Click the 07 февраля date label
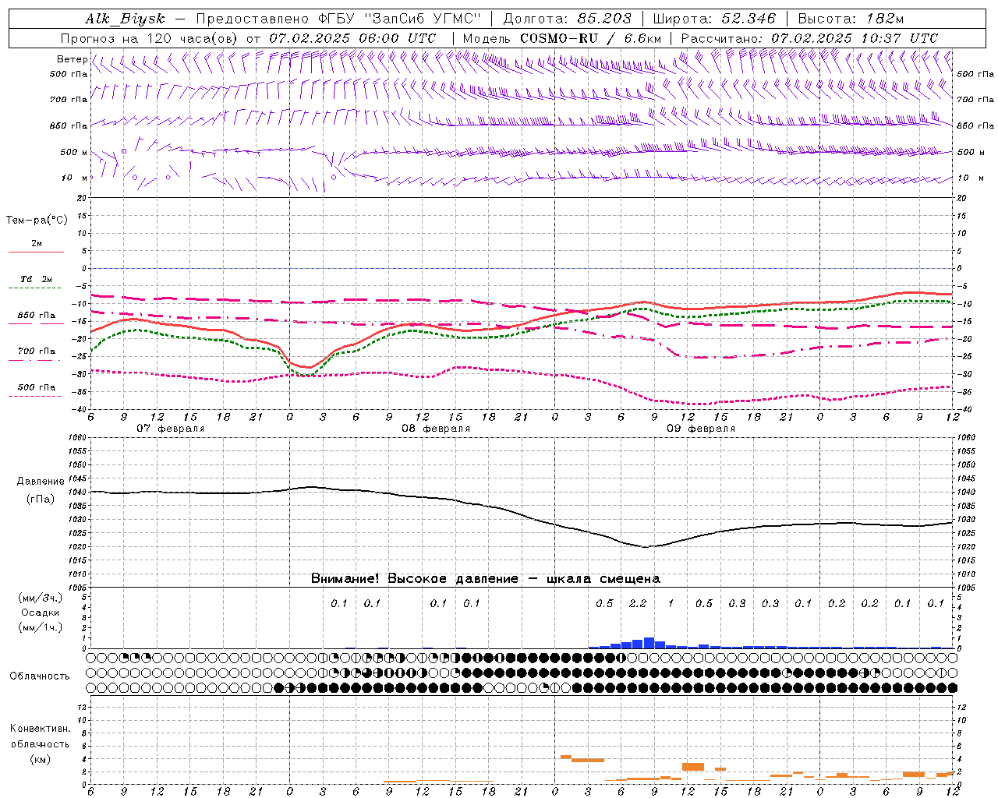Image resolution: width=998 pixels, height=798 pixels. (170, 429)
